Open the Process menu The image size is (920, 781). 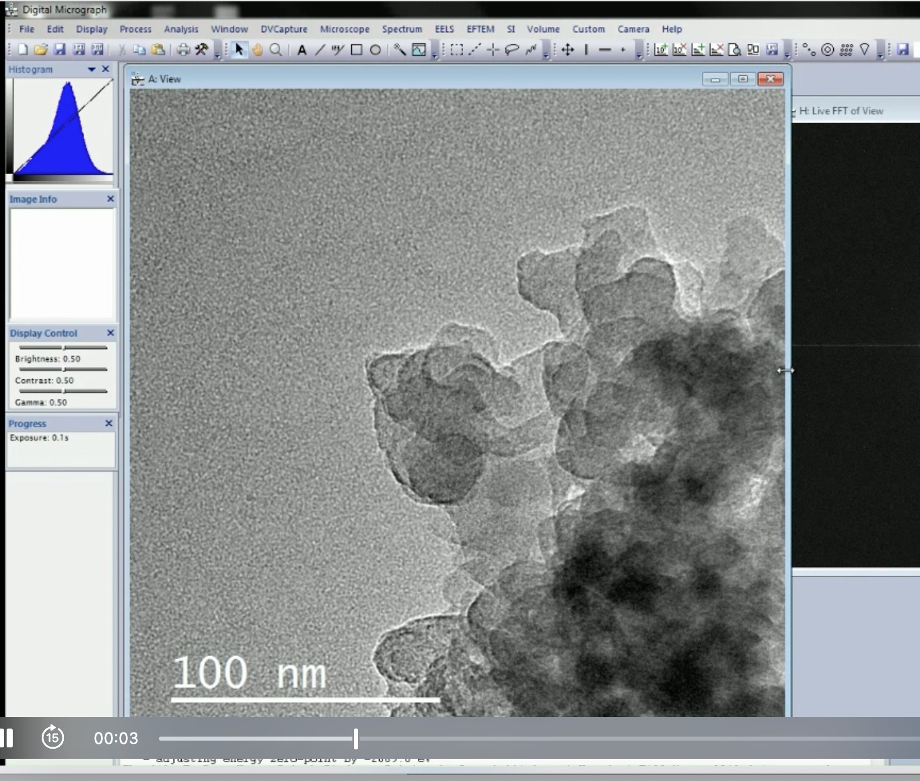pyautogui.click(x=135, y=29)
